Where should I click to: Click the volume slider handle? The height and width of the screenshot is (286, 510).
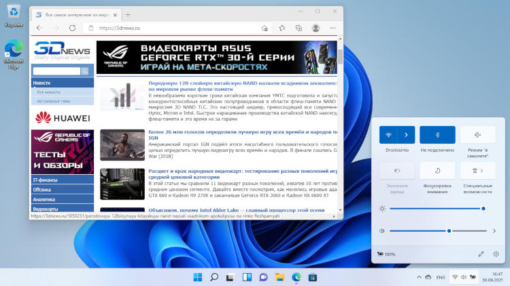click(x=449, y=231)
